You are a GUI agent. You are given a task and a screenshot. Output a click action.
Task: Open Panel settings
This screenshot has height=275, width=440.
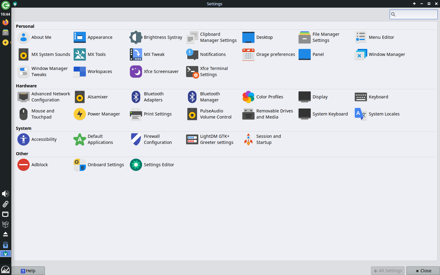pos(311,54)
